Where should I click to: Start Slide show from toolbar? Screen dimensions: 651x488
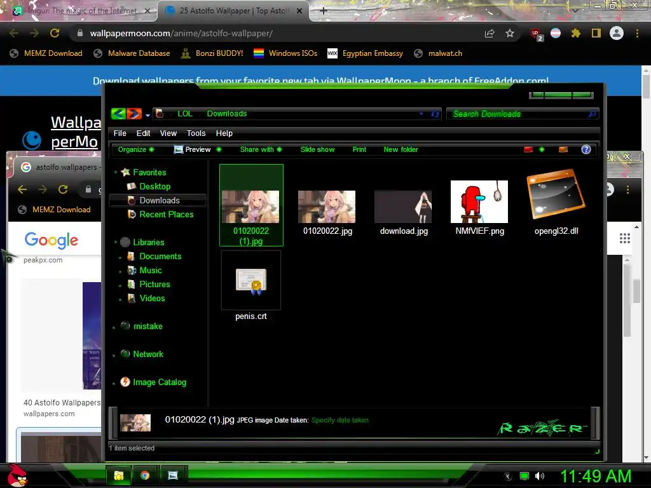click(317, 149)
